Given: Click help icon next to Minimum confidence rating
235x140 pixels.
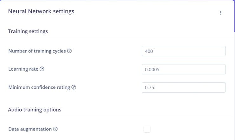Looking at the screenshot, I should 74,87.
